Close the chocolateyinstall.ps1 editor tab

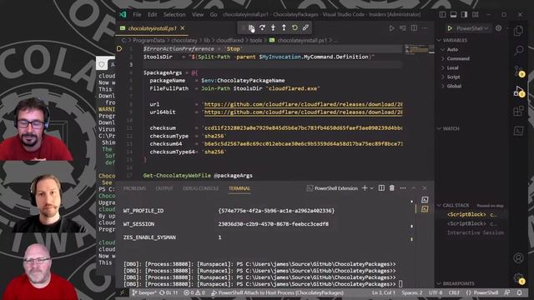183,28
